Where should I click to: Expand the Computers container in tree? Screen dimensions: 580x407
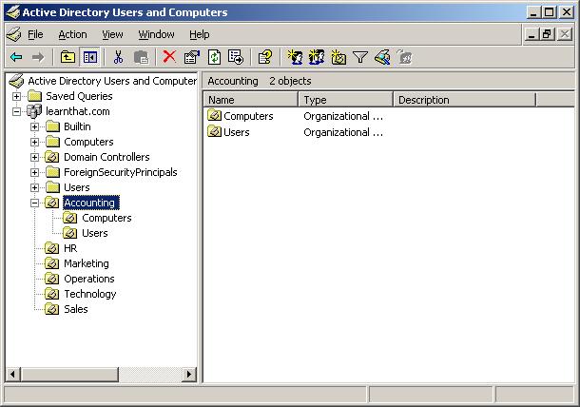(34, 142)
